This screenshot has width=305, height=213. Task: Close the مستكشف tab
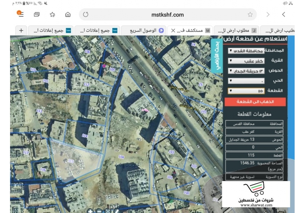173,30
